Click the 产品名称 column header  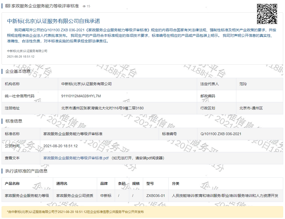click(27, 184)
